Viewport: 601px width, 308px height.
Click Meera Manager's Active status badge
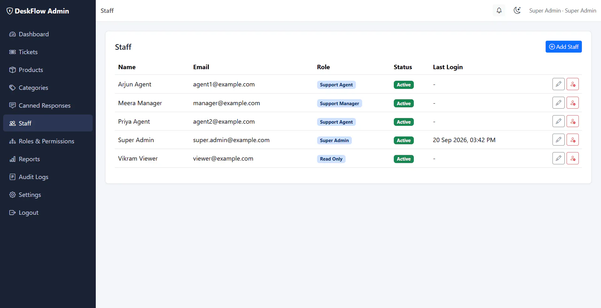[x=403, y=103]
